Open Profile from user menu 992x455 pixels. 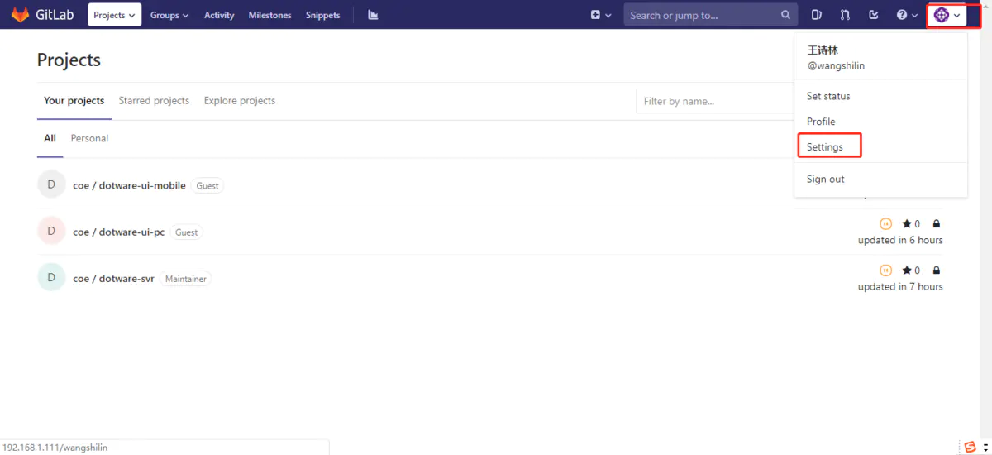coord(821,122)
